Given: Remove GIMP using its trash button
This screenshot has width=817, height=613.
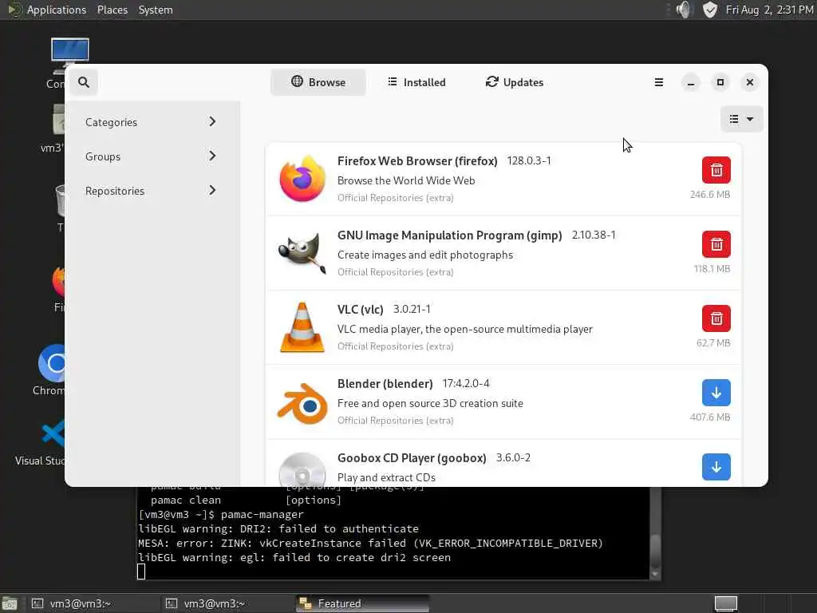Looking at the screenshot, I should (x=716, y=244).
